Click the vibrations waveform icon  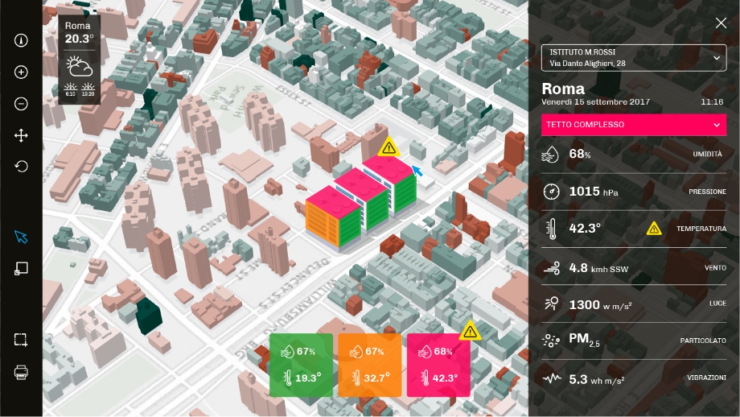click(x=551, y=378)
